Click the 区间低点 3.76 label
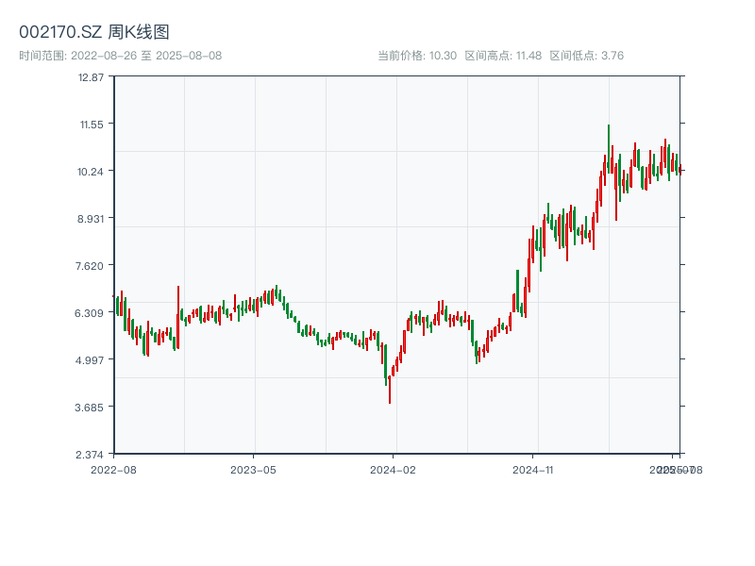The width and height of the screenshot is (755, 566). [x=586, y=56]
